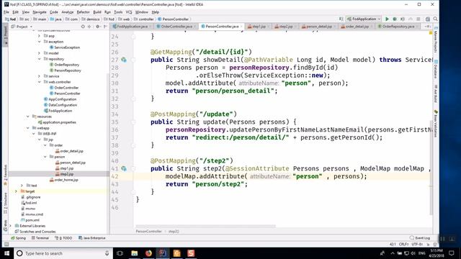Click the scroll-from-source target icon in Project panel
The width and height of the screenshot is (461, 259).
pyautogui.click(x=83, y=27)
